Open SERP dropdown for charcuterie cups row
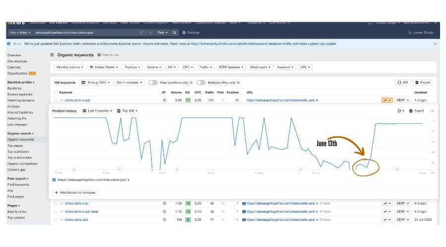The height and width of the screenshot is (247, 446). [402, 100]
